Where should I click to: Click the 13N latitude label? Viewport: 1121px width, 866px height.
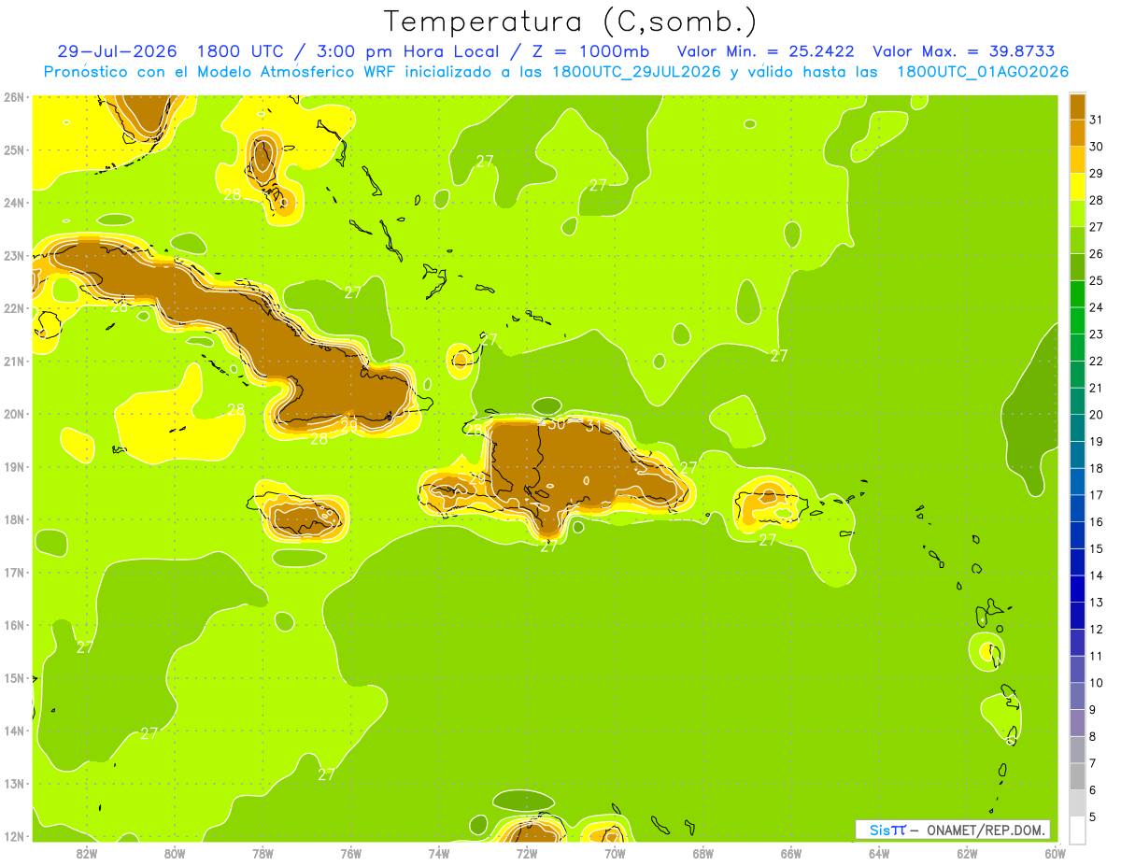coord(14,783)
